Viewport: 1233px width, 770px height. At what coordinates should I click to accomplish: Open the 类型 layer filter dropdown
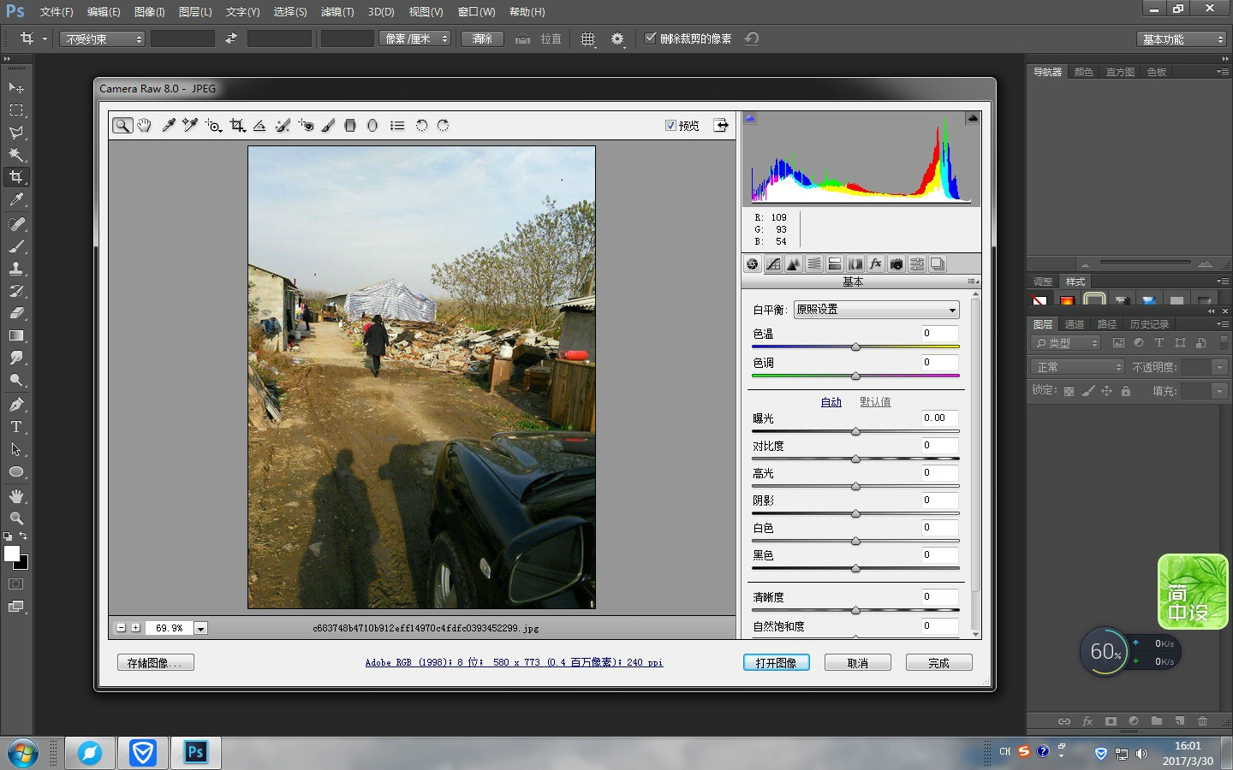point(1066,343)
